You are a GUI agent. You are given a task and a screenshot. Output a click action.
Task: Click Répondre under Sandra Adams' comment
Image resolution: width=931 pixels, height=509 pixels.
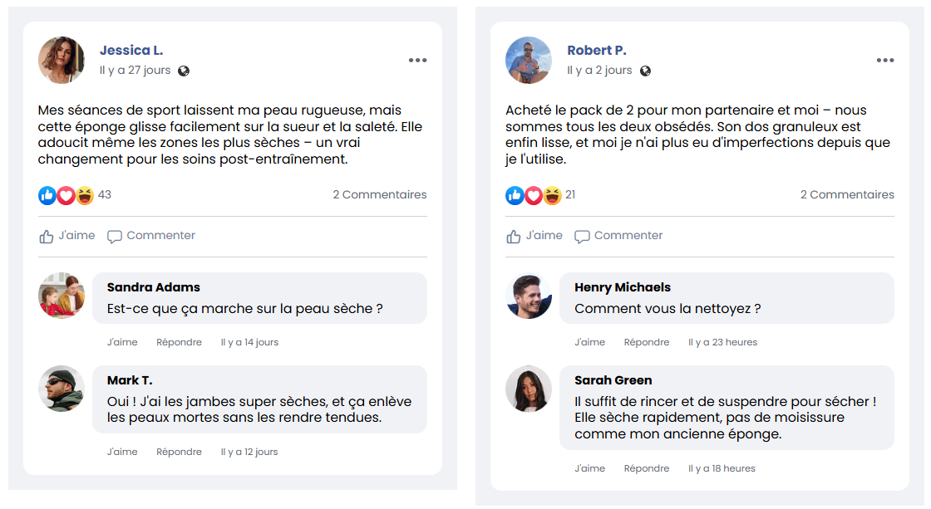point(179,342)
